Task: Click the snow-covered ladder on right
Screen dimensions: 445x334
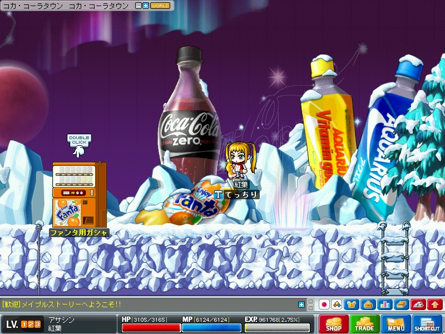Action: [x=394, y=258]
